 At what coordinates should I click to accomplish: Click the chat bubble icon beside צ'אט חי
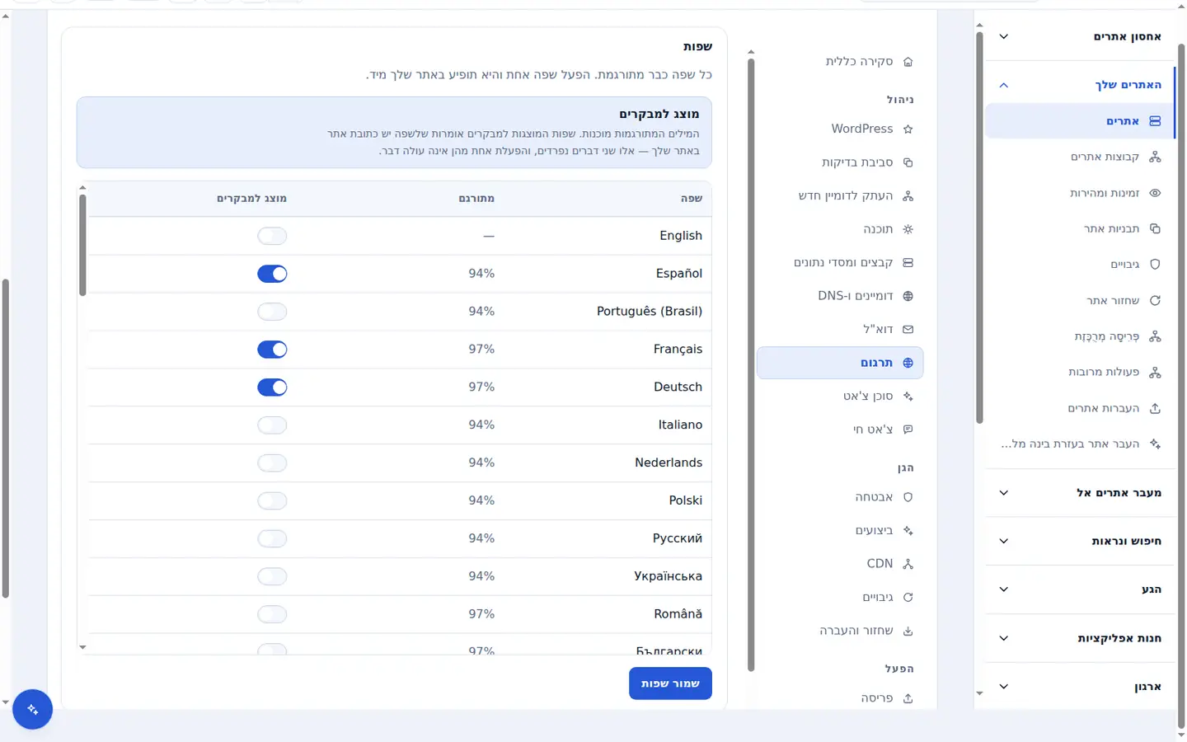click(x=908, y=430)
